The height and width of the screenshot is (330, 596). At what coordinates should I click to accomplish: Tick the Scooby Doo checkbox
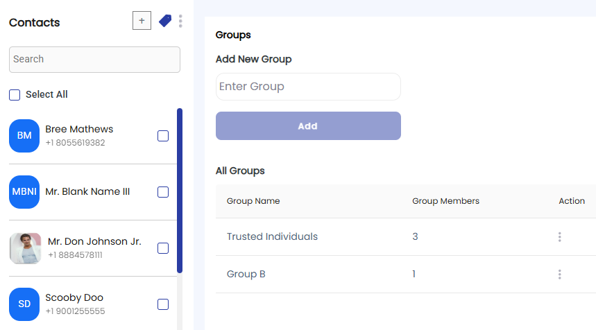pyautogui.click(x=163, y=304)
